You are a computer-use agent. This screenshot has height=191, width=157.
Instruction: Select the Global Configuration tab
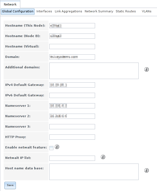[18, 12]
